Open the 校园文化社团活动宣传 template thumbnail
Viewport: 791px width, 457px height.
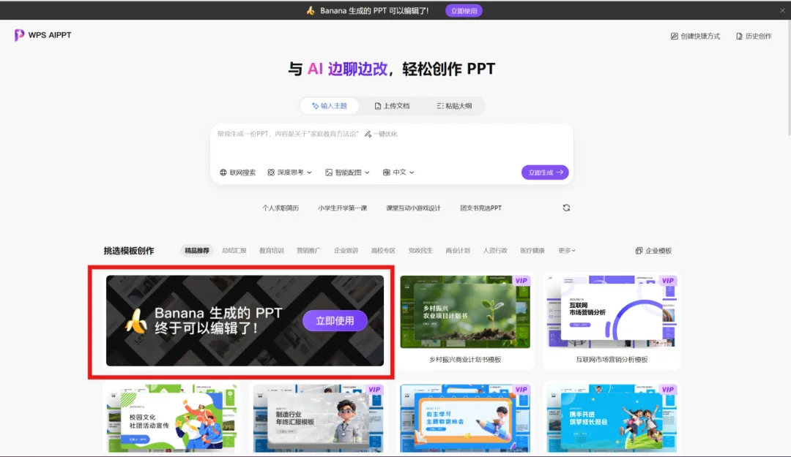point(171,419)
